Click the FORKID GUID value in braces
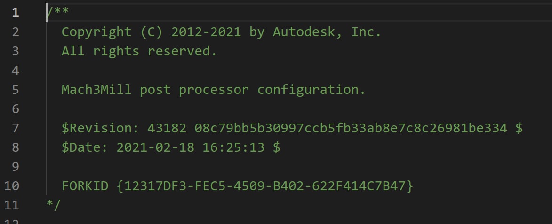The width and height of the screenshot is (552, 224). pyautogui.click(x=264, y=186)
